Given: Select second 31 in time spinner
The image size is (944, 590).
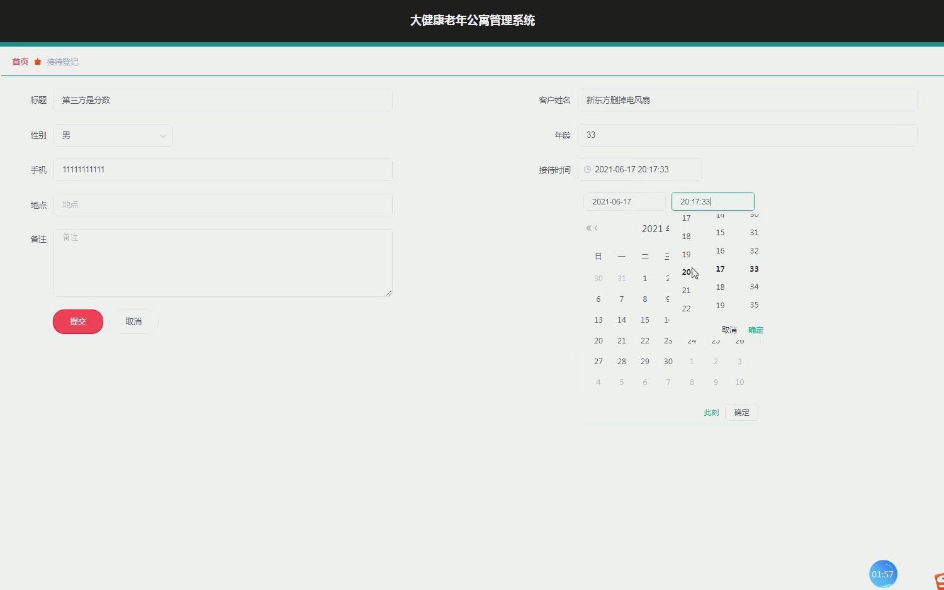Looking at the screenshot, I should pyautogui.click(x=754, y=233).
